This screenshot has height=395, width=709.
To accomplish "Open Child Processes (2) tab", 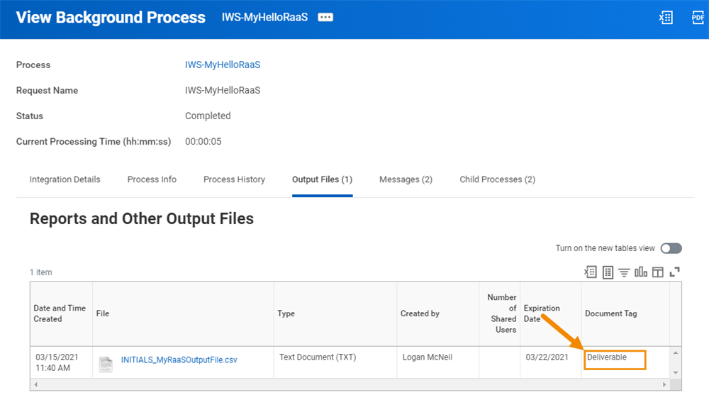I will click(498, 179).
